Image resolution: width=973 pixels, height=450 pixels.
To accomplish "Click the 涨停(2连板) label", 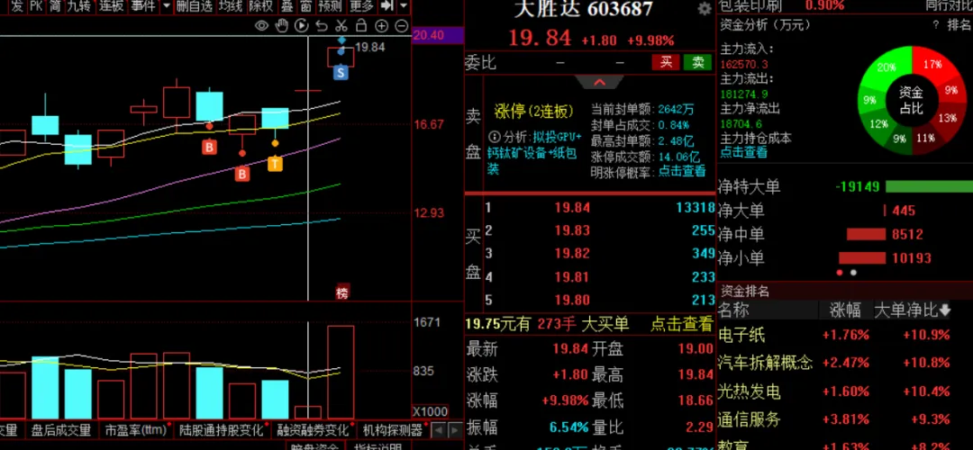I will tap(533, 111).
